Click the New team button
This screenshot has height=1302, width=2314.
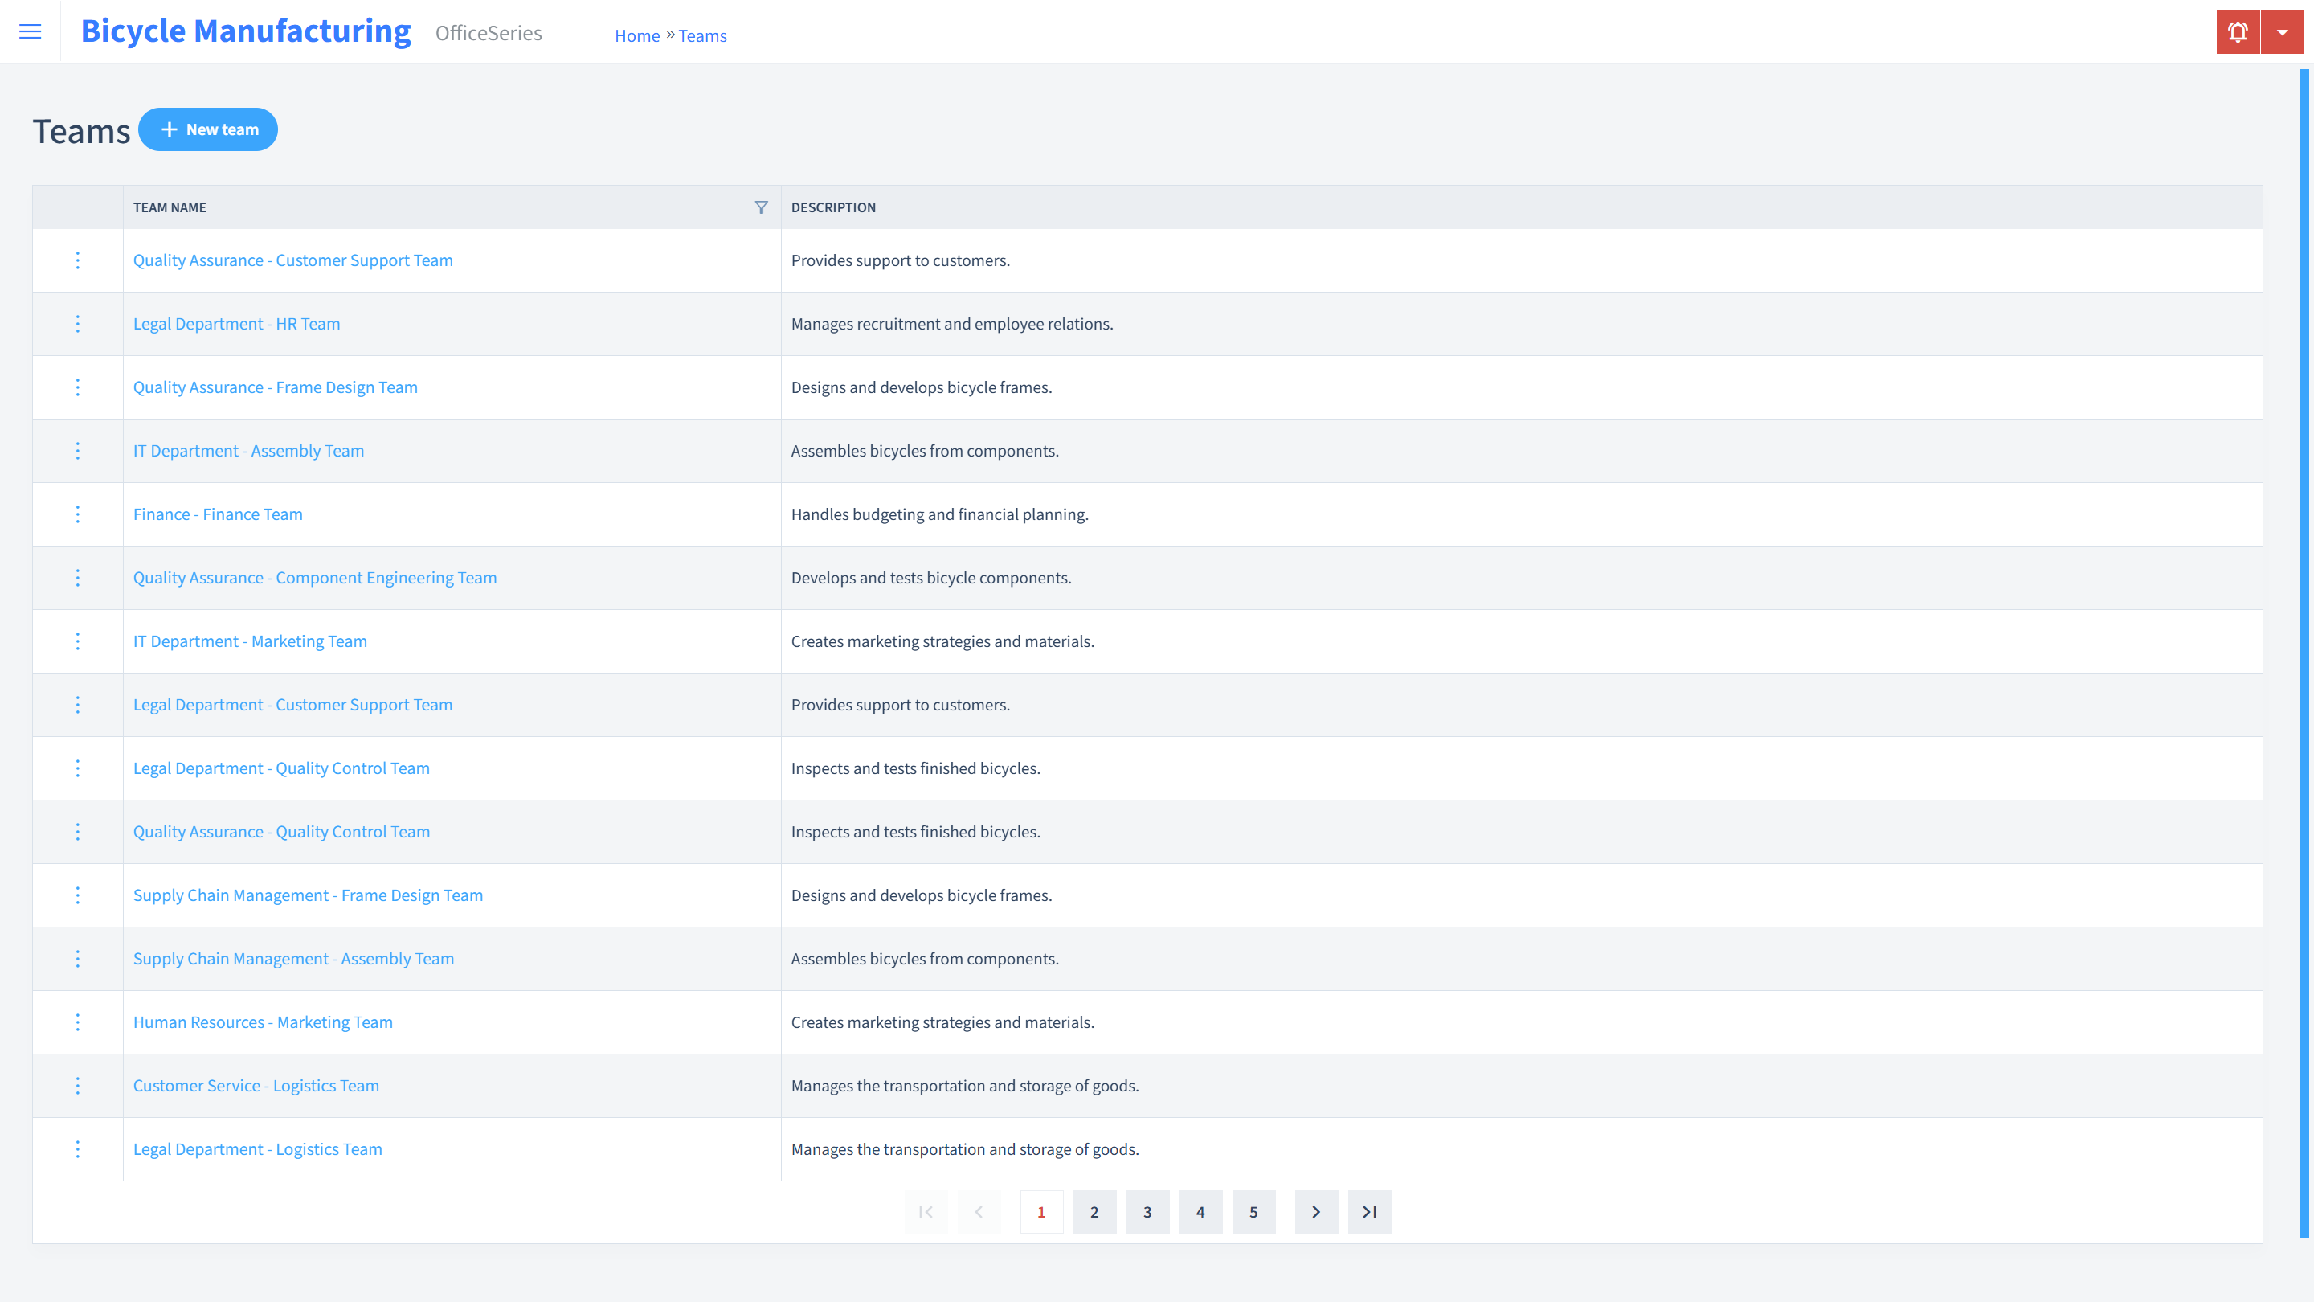(208, 129)
